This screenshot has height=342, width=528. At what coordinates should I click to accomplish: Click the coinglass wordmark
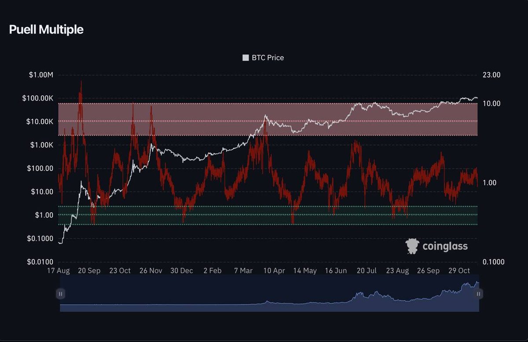pos(444,246)
